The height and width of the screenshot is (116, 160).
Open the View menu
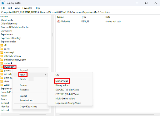click(x=17, y=8)
